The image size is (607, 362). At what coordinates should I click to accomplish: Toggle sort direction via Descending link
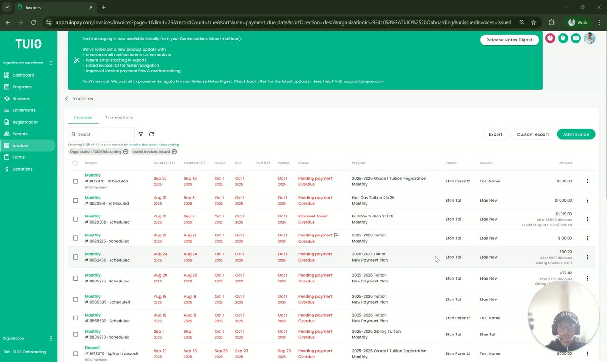pos(169,145)
